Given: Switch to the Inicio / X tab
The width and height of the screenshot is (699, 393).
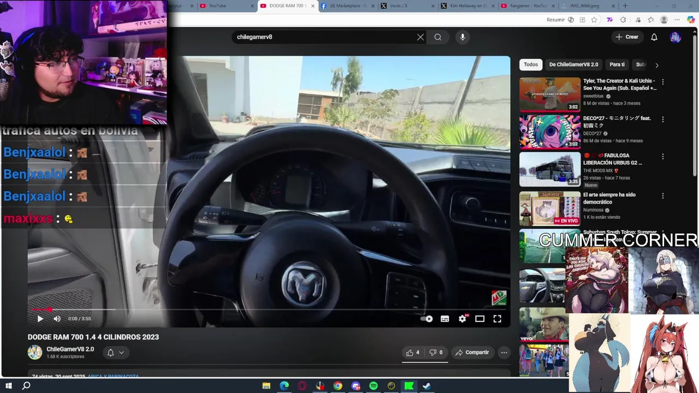Looking at the screenshot, I should click(x=407, y=5).
